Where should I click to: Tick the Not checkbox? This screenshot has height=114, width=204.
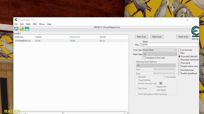tap(179, 53)
